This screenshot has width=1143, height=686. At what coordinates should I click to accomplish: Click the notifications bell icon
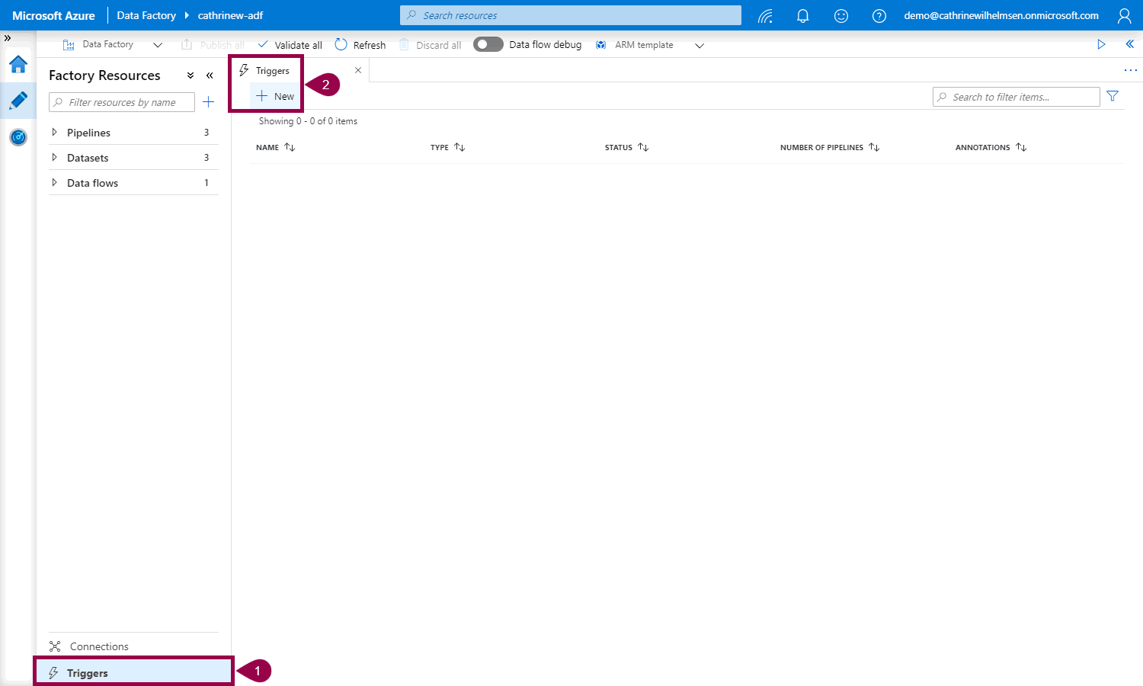click(x=802, y=16)
